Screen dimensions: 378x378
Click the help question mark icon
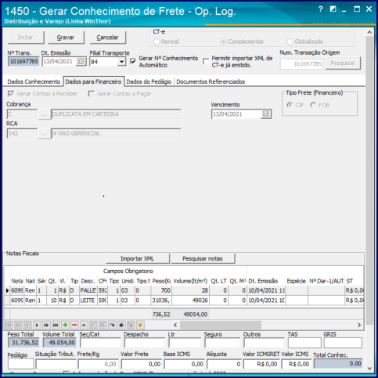tap(321, 9)
